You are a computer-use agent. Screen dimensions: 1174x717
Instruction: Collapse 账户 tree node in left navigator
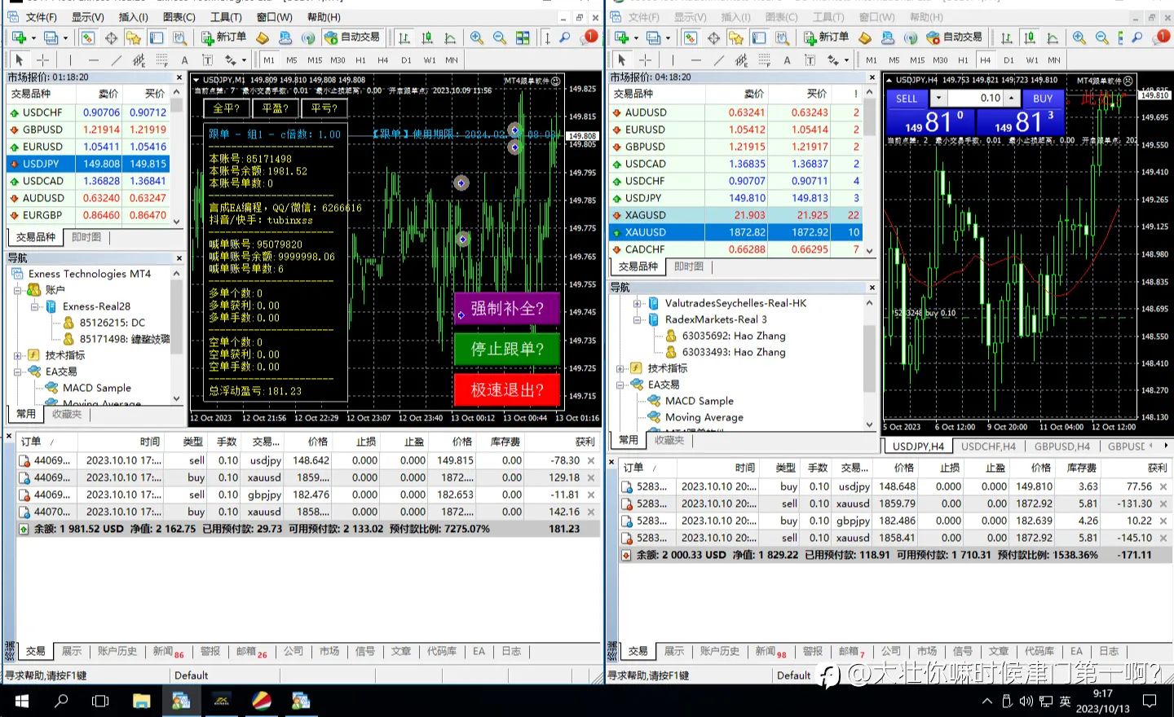(x=18, y=290)
